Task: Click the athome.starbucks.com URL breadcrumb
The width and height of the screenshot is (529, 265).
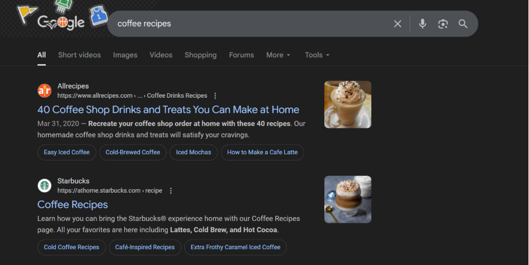Action: tap(110, 190)
